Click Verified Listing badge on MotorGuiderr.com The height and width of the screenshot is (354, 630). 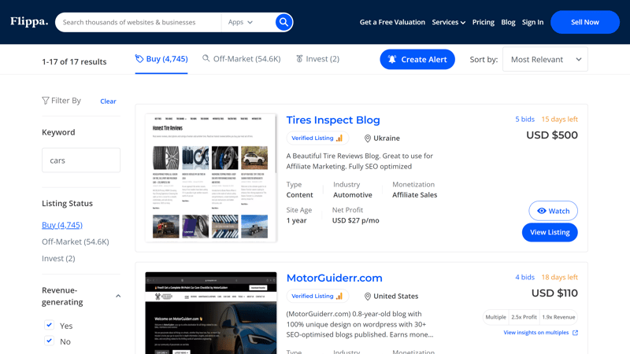pyautogui.click(x=317, y=297)
